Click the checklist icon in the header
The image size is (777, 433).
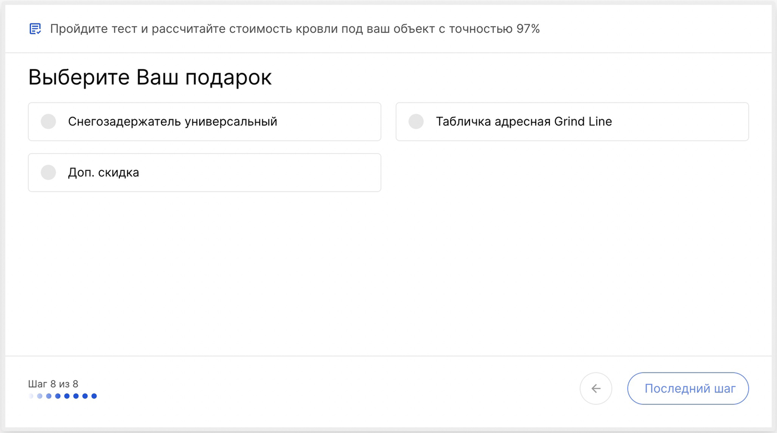coord(35,29)
